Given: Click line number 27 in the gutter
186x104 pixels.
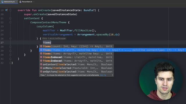Looking at the screenshot, I should (2, 43).
